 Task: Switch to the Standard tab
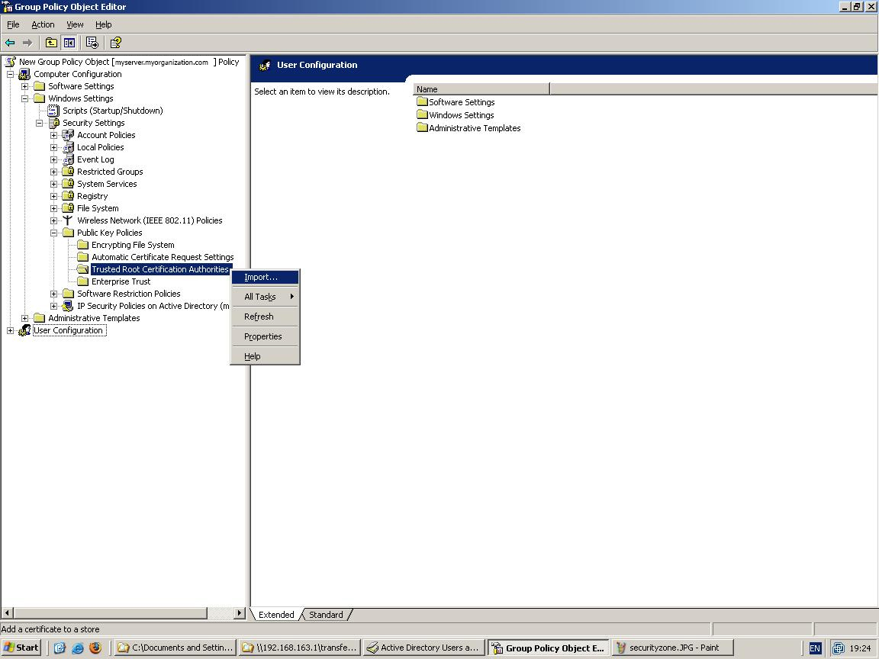click(x=326, y=615)
